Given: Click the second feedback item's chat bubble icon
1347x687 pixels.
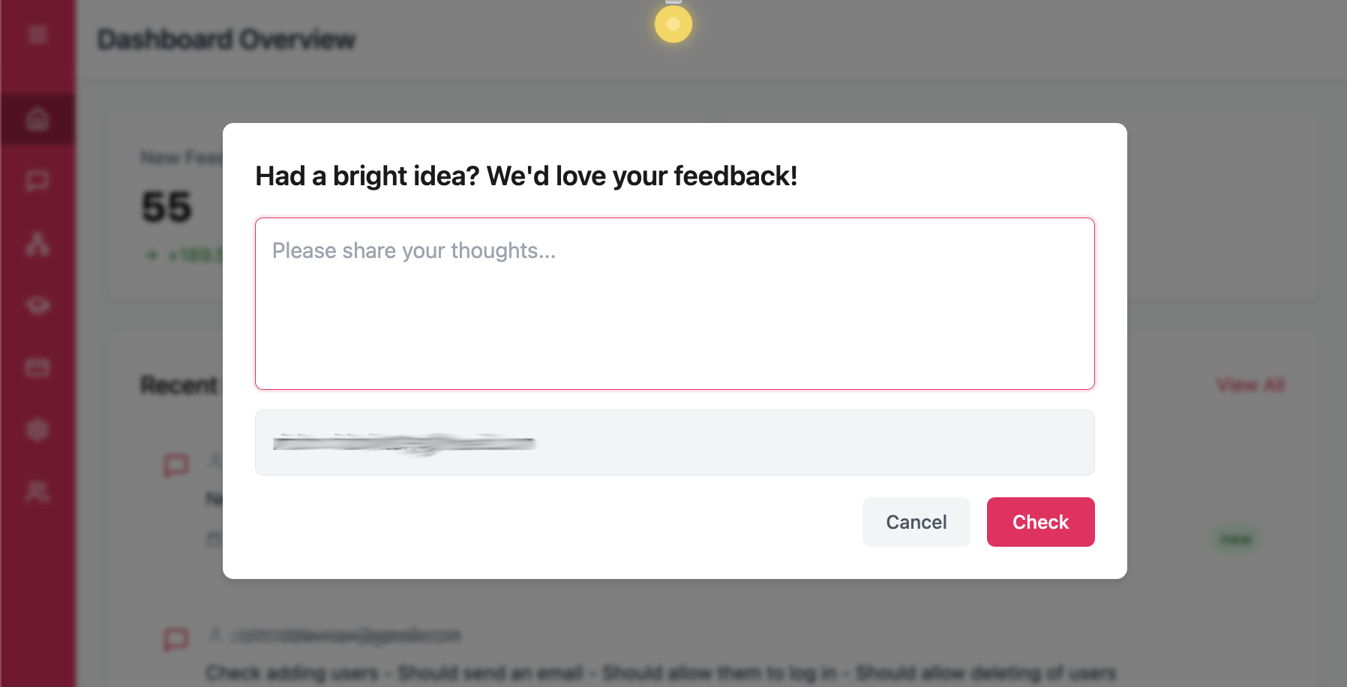Looking at the screenshot, I should 176,639.
